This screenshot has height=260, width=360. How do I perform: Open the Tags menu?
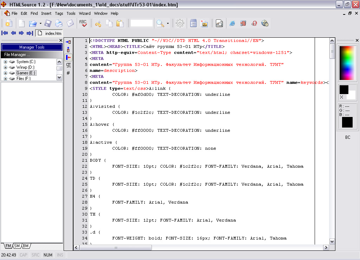[59, 13]
